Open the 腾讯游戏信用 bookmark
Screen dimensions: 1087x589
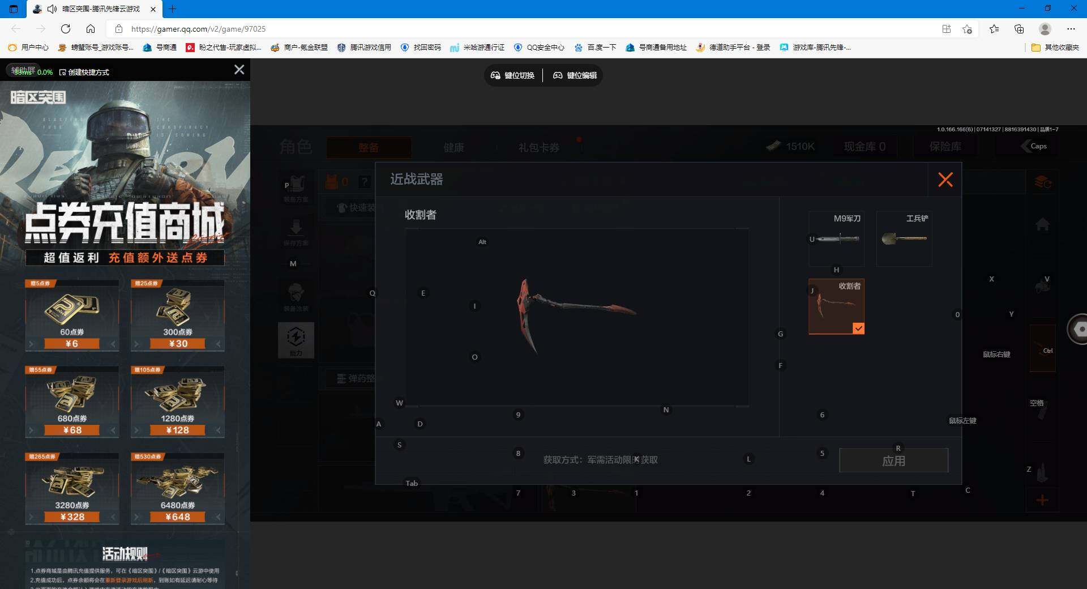coord(364,48)
